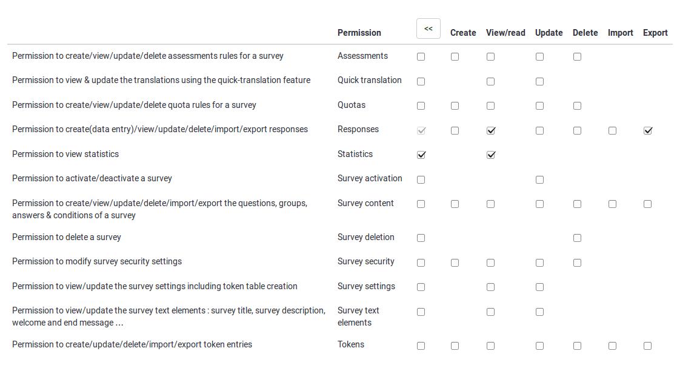Click the << collapse columns button
The image size is (677, 368).
tap(428, 28)
